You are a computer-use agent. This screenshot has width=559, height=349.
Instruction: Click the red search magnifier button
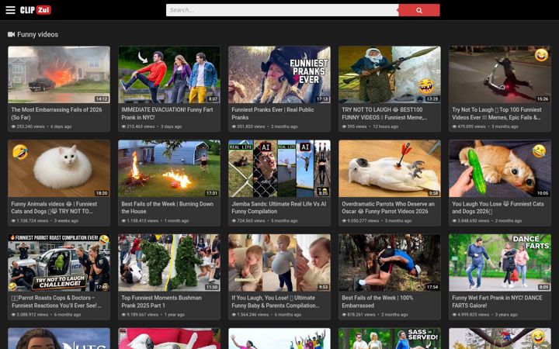[x=419, y=10]
